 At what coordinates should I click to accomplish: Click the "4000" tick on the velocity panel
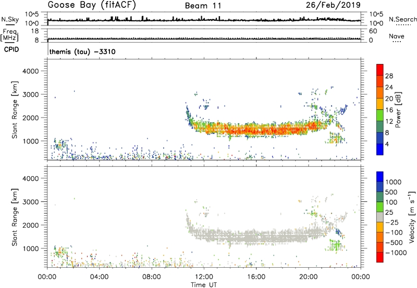[31, 178]
